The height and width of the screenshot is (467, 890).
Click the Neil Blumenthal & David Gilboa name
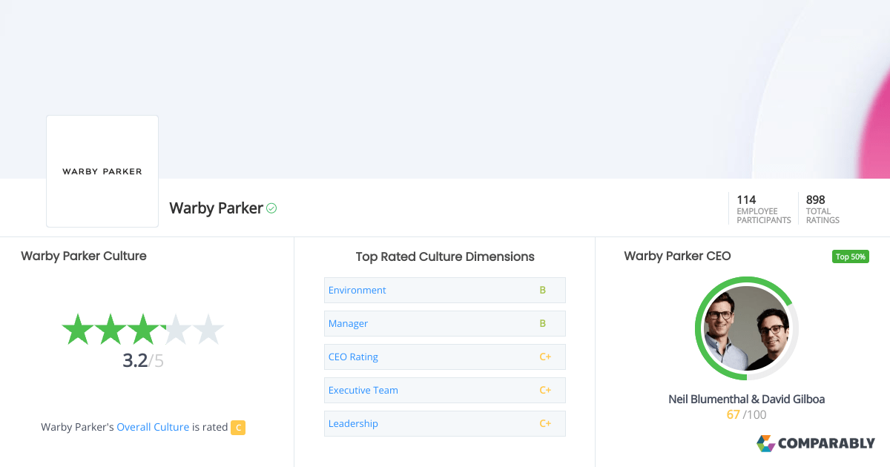(x=747, y=399)
